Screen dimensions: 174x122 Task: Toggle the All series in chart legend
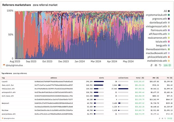pyautogui.click(x=167, y=11)
